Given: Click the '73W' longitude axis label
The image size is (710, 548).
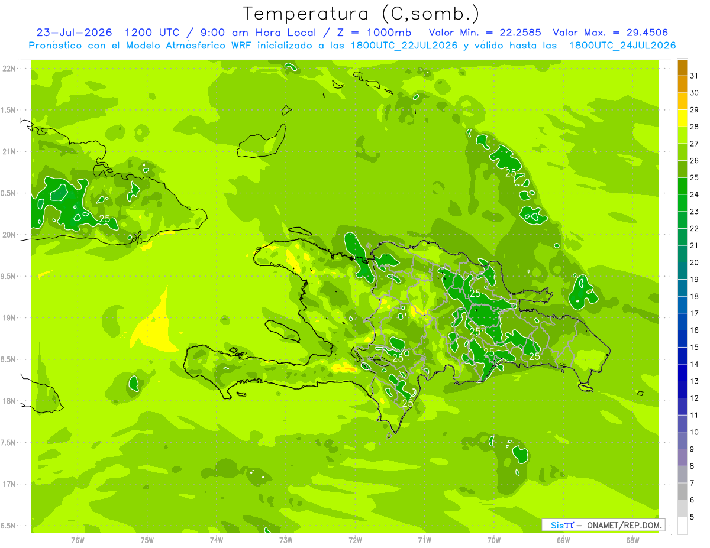Looking at the screenshot, I should (286, 540).
